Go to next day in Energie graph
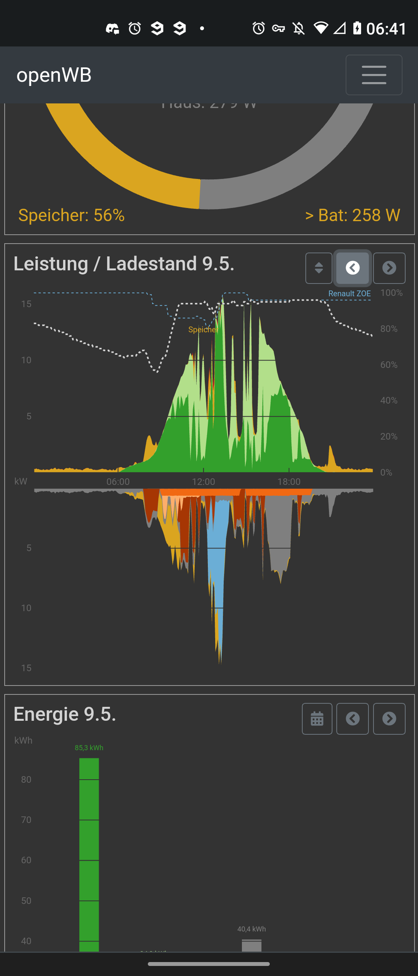The height and width of the screenshot is (976, 418). [389, 719]
